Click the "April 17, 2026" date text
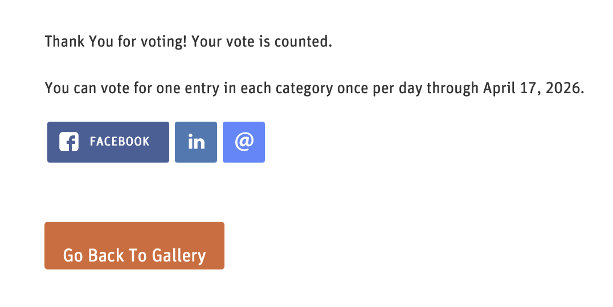The image size is (613, 307). click(x=533, y=89)
